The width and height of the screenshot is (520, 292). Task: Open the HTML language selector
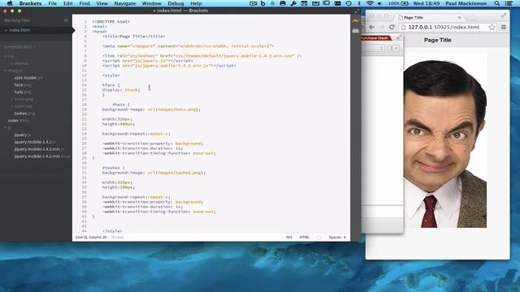[304, 237]
